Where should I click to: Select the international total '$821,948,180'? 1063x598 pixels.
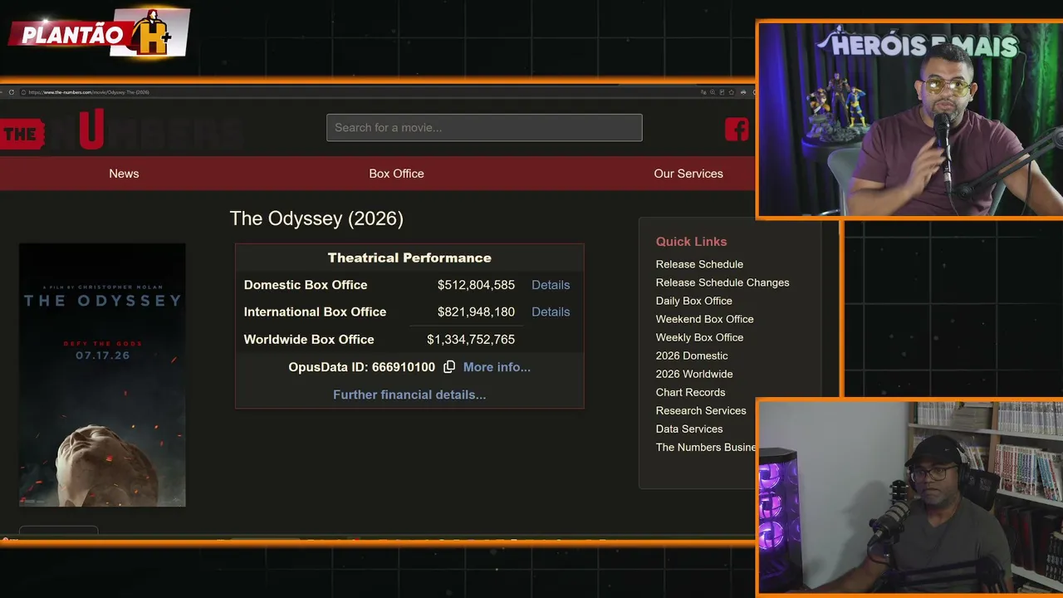(476, 312)
